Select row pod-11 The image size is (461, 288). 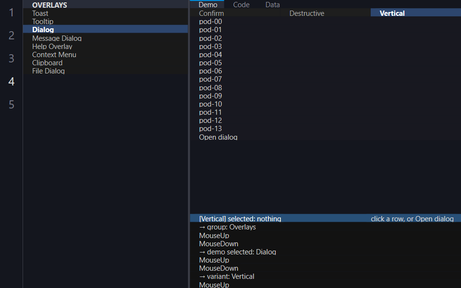click(x=326, y=112)
